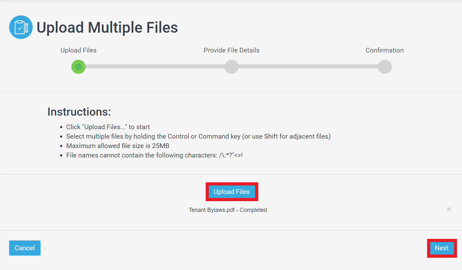462x270 pixels.
Task: Click the "Instructions:" heading
Action: click(x=79, y=112)
